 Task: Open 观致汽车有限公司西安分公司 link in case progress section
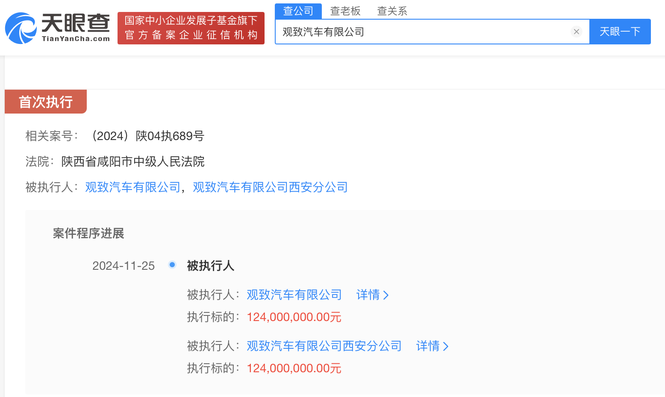(x=324, y=346)
